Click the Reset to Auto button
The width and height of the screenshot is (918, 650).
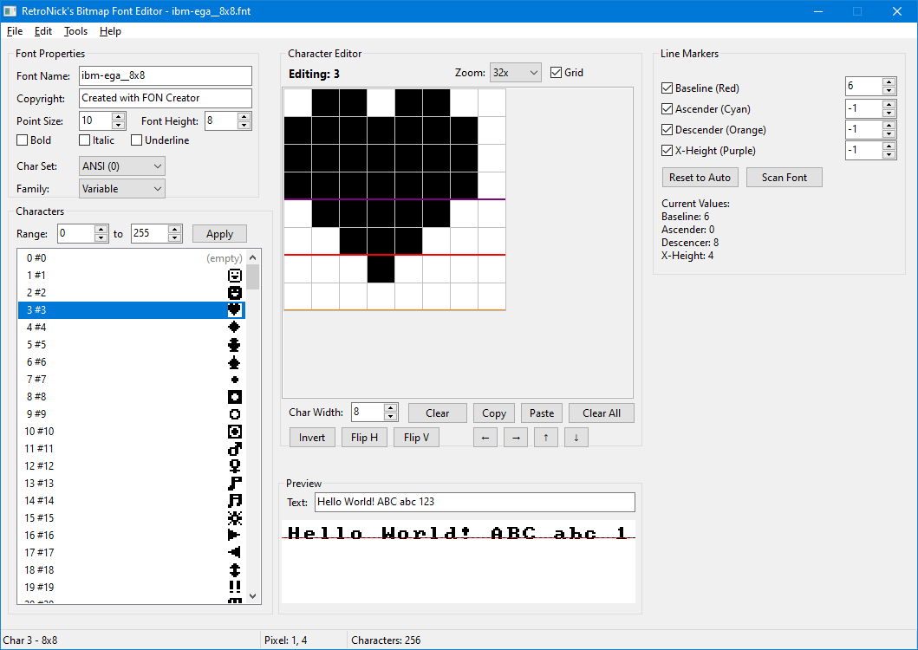pyautogui.click(x=700, y=178)
